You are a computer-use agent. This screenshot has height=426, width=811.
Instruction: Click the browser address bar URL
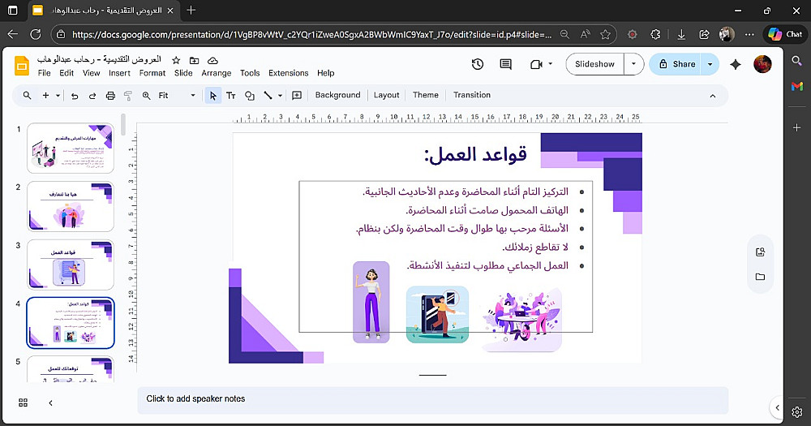coord(312,35)
